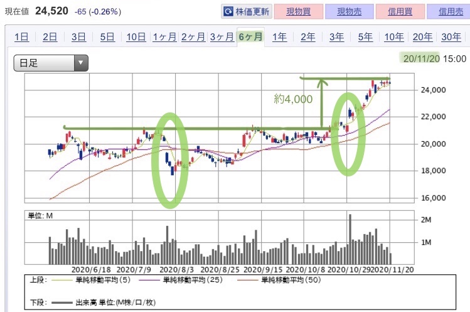Image resolution: width=470 pixels, height=312 pixels.
Task: Switch chart to 2年 period
Action: click(x=308, y=37)
